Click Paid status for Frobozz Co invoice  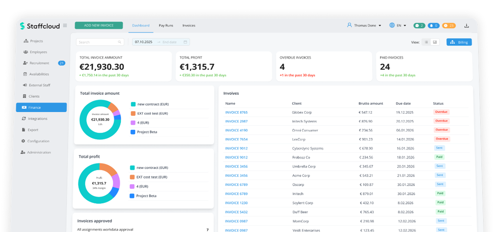tap(439, 157)
